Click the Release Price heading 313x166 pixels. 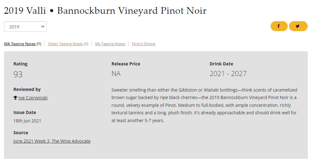point(126,64)
